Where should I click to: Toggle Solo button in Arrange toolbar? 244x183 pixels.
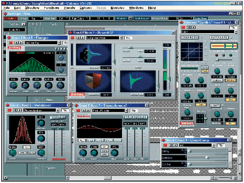tap(10, 18)
